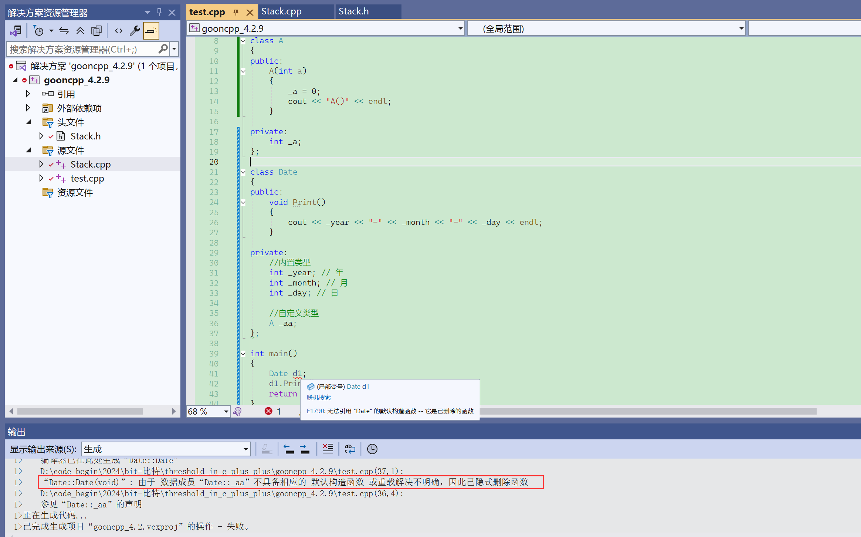Viewport: 861px width, 537px height.
Task: Click the View Code angle-brackets icon
Action: pyautogui.click(x=118, y=31)
